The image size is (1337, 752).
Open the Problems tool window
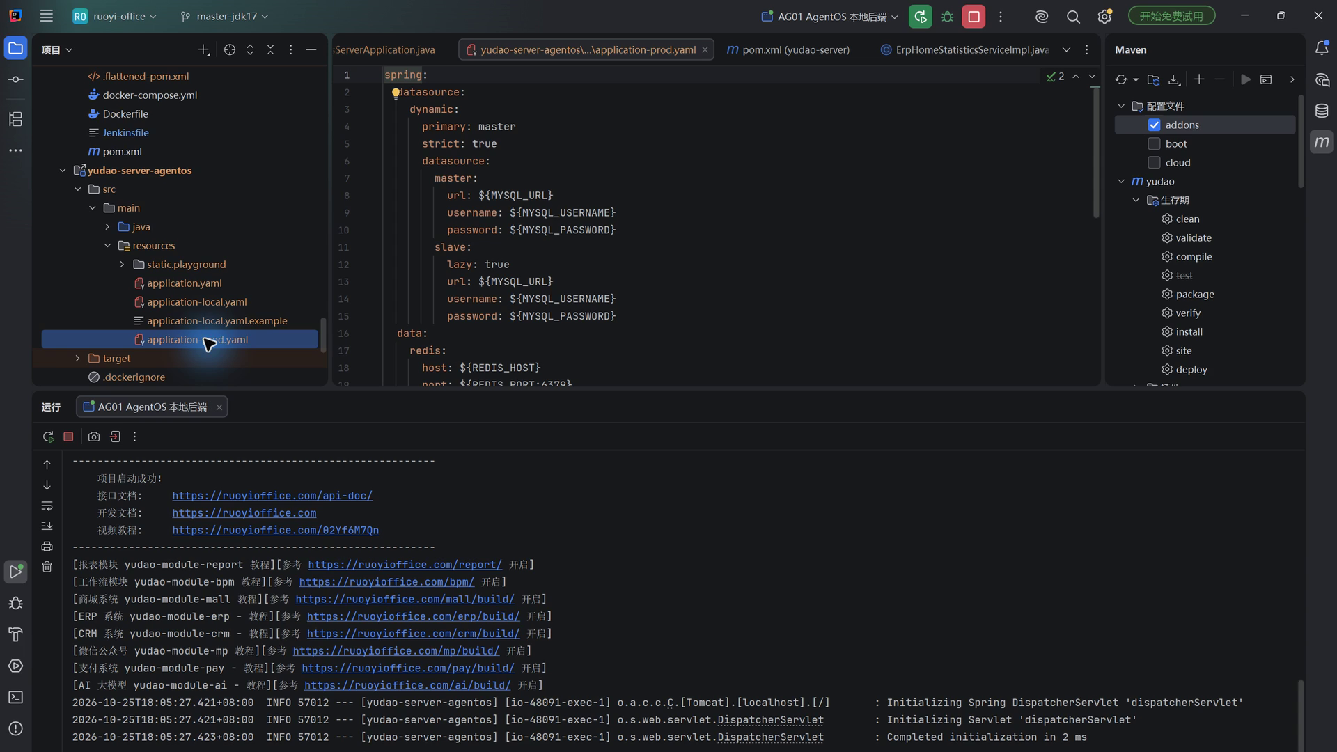coord(15,728)
